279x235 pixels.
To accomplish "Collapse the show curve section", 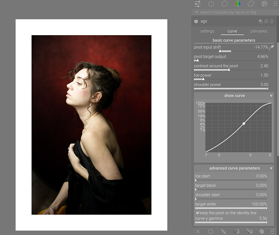I will (271, 96).
